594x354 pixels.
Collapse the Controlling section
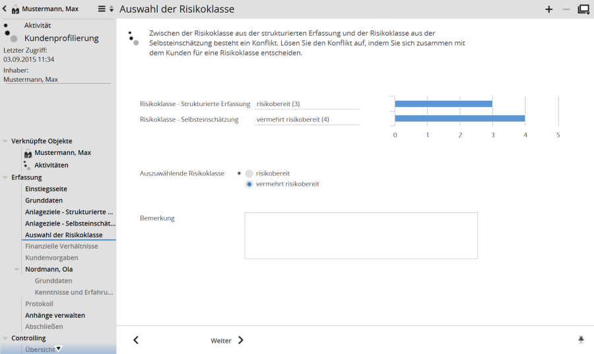pos(6,338)
